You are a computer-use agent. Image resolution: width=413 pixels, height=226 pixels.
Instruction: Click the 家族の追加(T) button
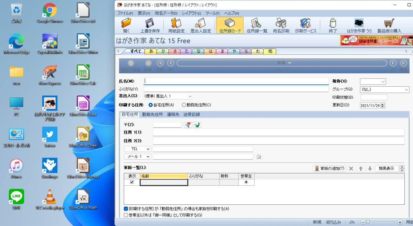329,169
